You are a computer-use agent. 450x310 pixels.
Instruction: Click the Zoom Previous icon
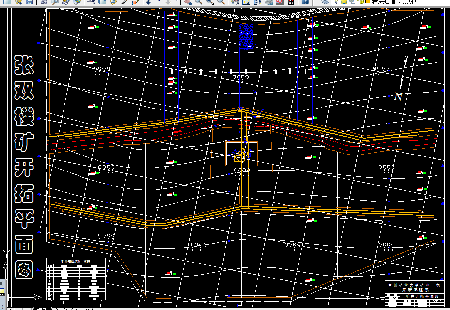pos(221,2)
